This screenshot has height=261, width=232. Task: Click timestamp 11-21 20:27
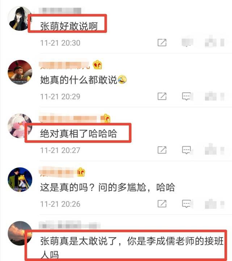[x=60, y=150]
